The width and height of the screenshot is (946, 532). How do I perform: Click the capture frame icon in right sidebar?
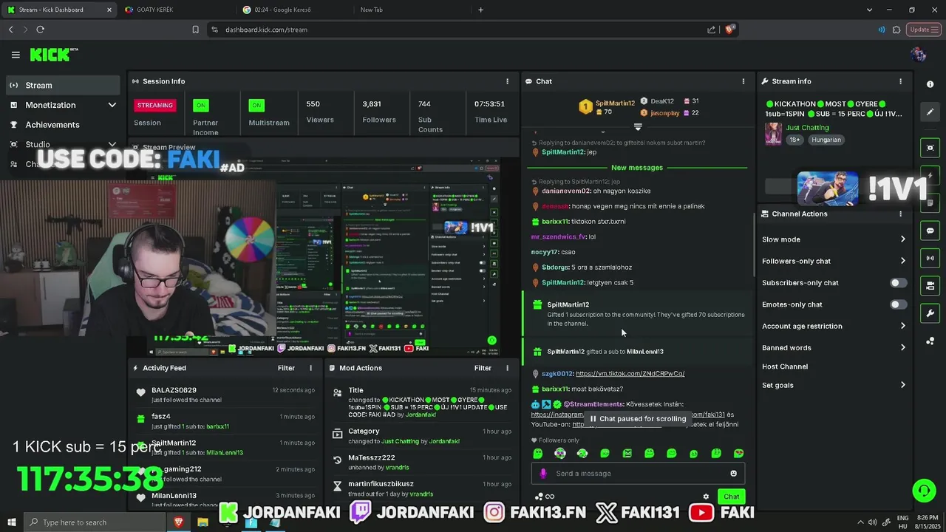[x=930, y=148]
